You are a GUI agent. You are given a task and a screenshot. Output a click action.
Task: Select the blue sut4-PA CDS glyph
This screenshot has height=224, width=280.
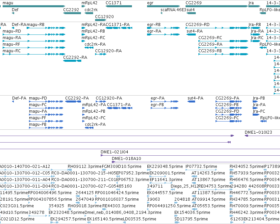(191, 101)
